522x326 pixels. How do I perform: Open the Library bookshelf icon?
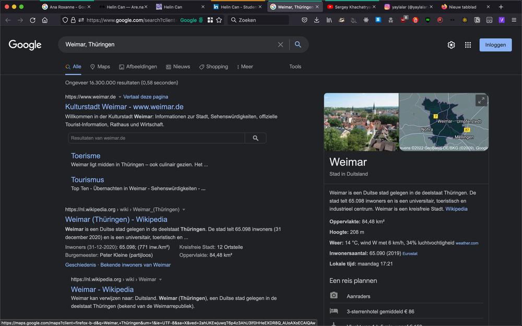pyautogui.click(x=329, y=20)
